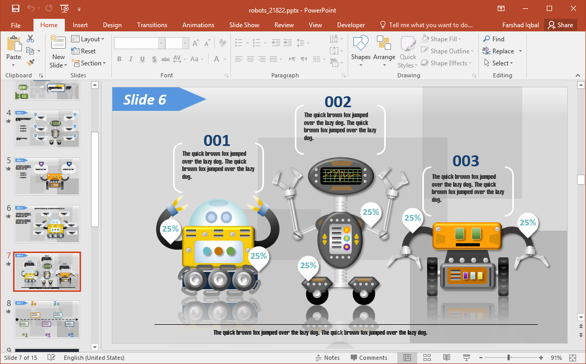The width and height of the screenshot is (586, 364).
Task: Click the Find search icon
Action: pos(493,39)
